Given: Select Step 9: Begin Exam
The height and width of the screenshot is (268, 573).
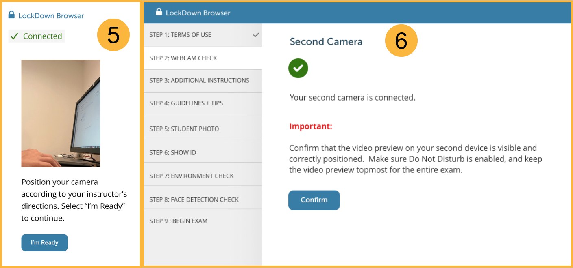Looking at the screenshot, I should click(x=179, y=221).
